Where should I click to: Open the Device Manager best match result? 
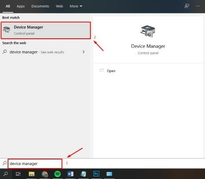46,30
